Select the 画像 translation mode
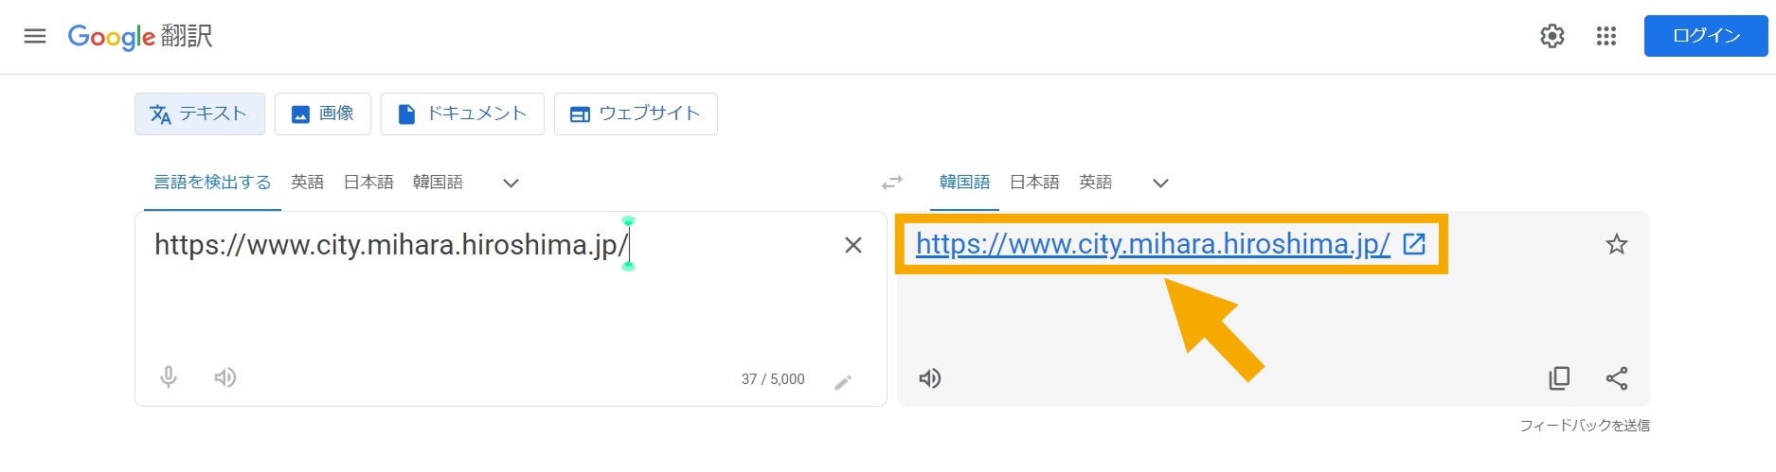 323,114
